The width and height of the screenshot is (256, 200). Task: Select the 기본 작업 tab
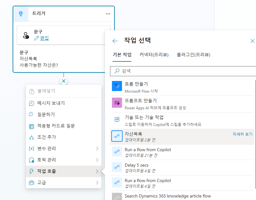(x=122, y=54)
